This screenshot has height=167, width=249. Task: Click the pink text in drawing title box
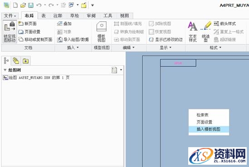(178, 63)
